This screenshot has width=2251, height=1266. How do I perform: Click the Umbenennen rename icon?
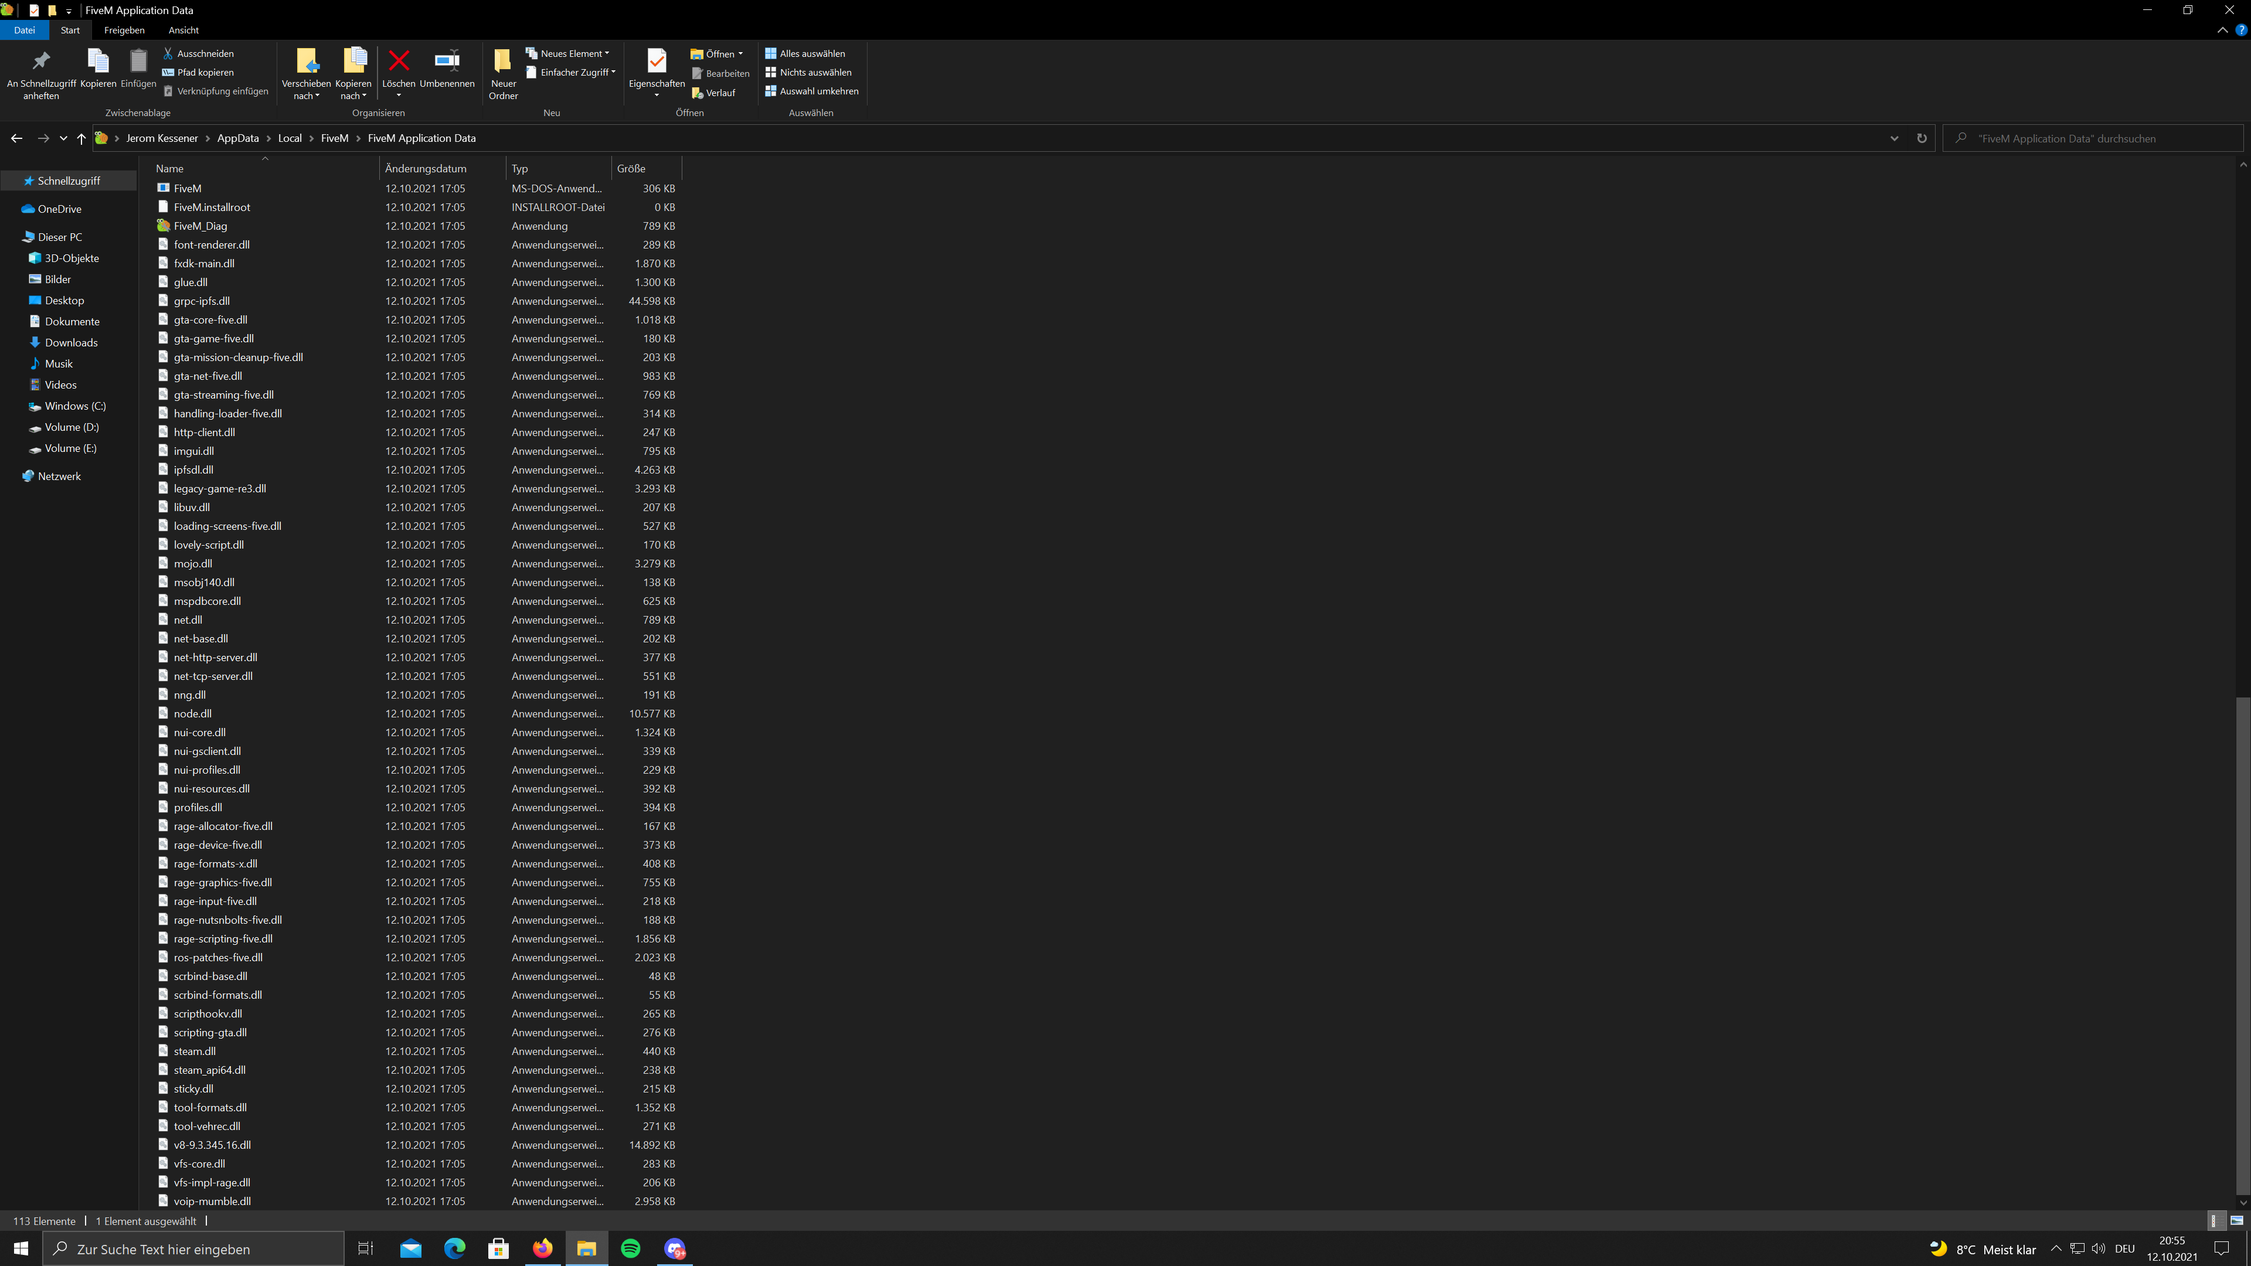pyautogui.click(x=447, y=61)
